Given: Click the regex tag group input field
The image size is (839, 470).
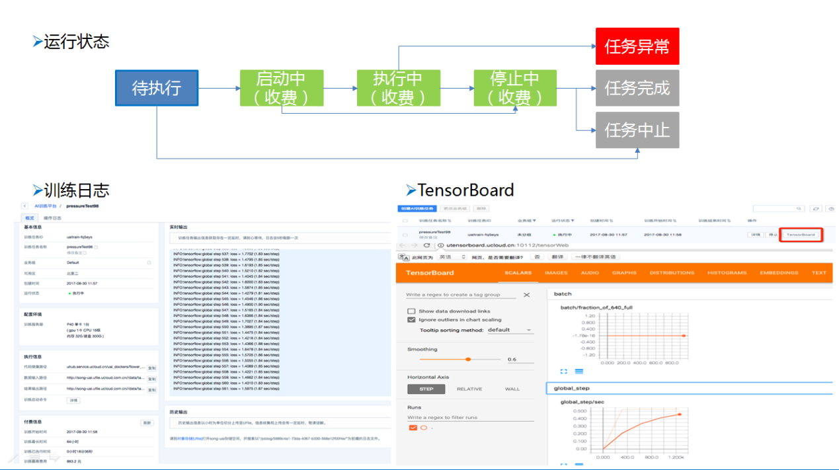Looking at the screenshot, I should (462, 295).
